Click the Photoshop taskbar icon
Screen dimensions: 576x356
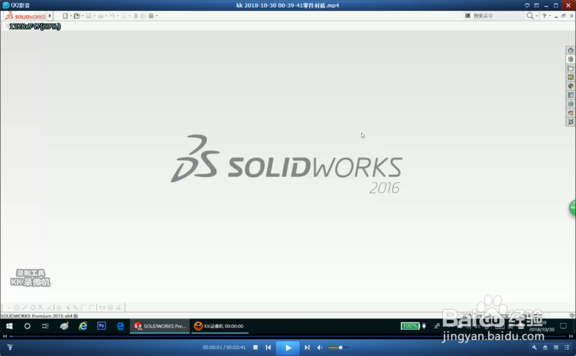[102, 326]
